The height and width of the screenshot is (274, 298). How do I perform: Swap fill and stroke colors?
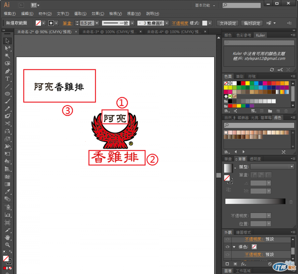11,252
